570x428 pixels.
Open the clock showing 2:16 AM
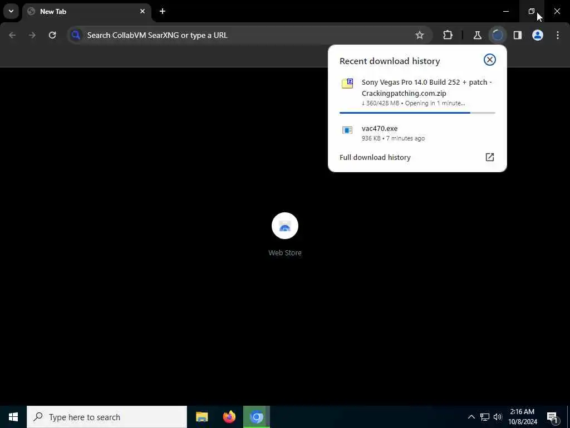522,417
